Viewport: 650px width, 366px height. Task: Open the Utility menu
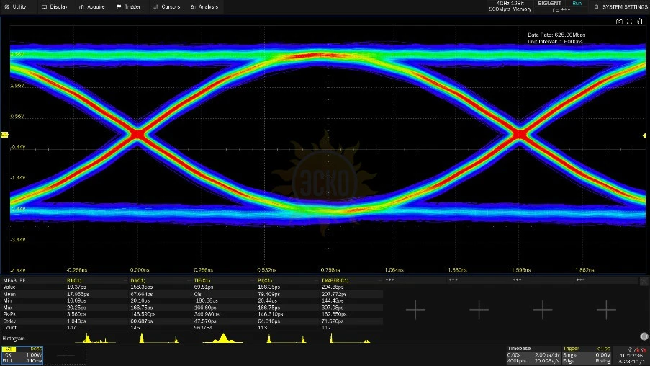15,7
